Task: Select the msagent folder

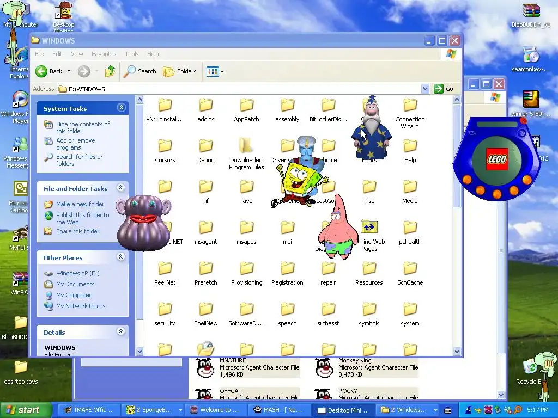Action: tap(205, 233)
